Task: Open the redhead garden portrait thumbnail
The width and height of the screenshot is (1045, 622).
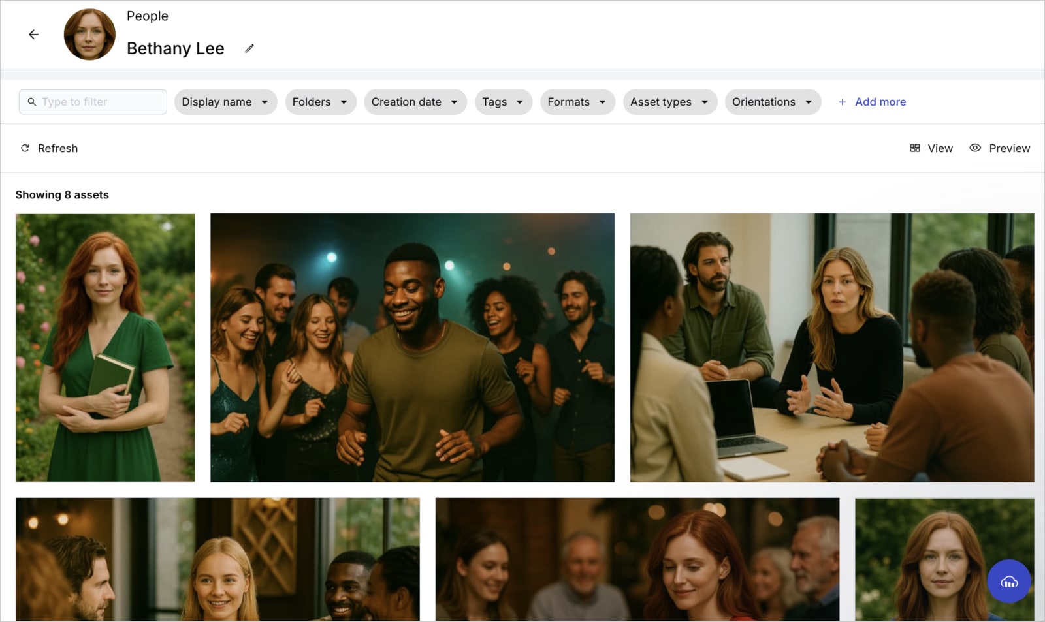Action: point(944,559)
